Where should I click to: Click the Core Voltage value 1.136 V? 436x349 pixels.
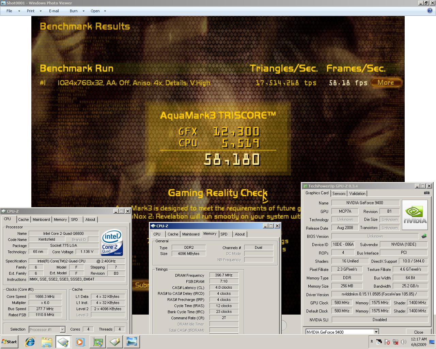[x=87, y=252]
